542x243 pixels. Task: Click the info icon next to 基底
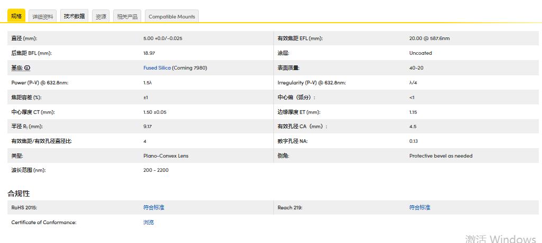[27, 68]
